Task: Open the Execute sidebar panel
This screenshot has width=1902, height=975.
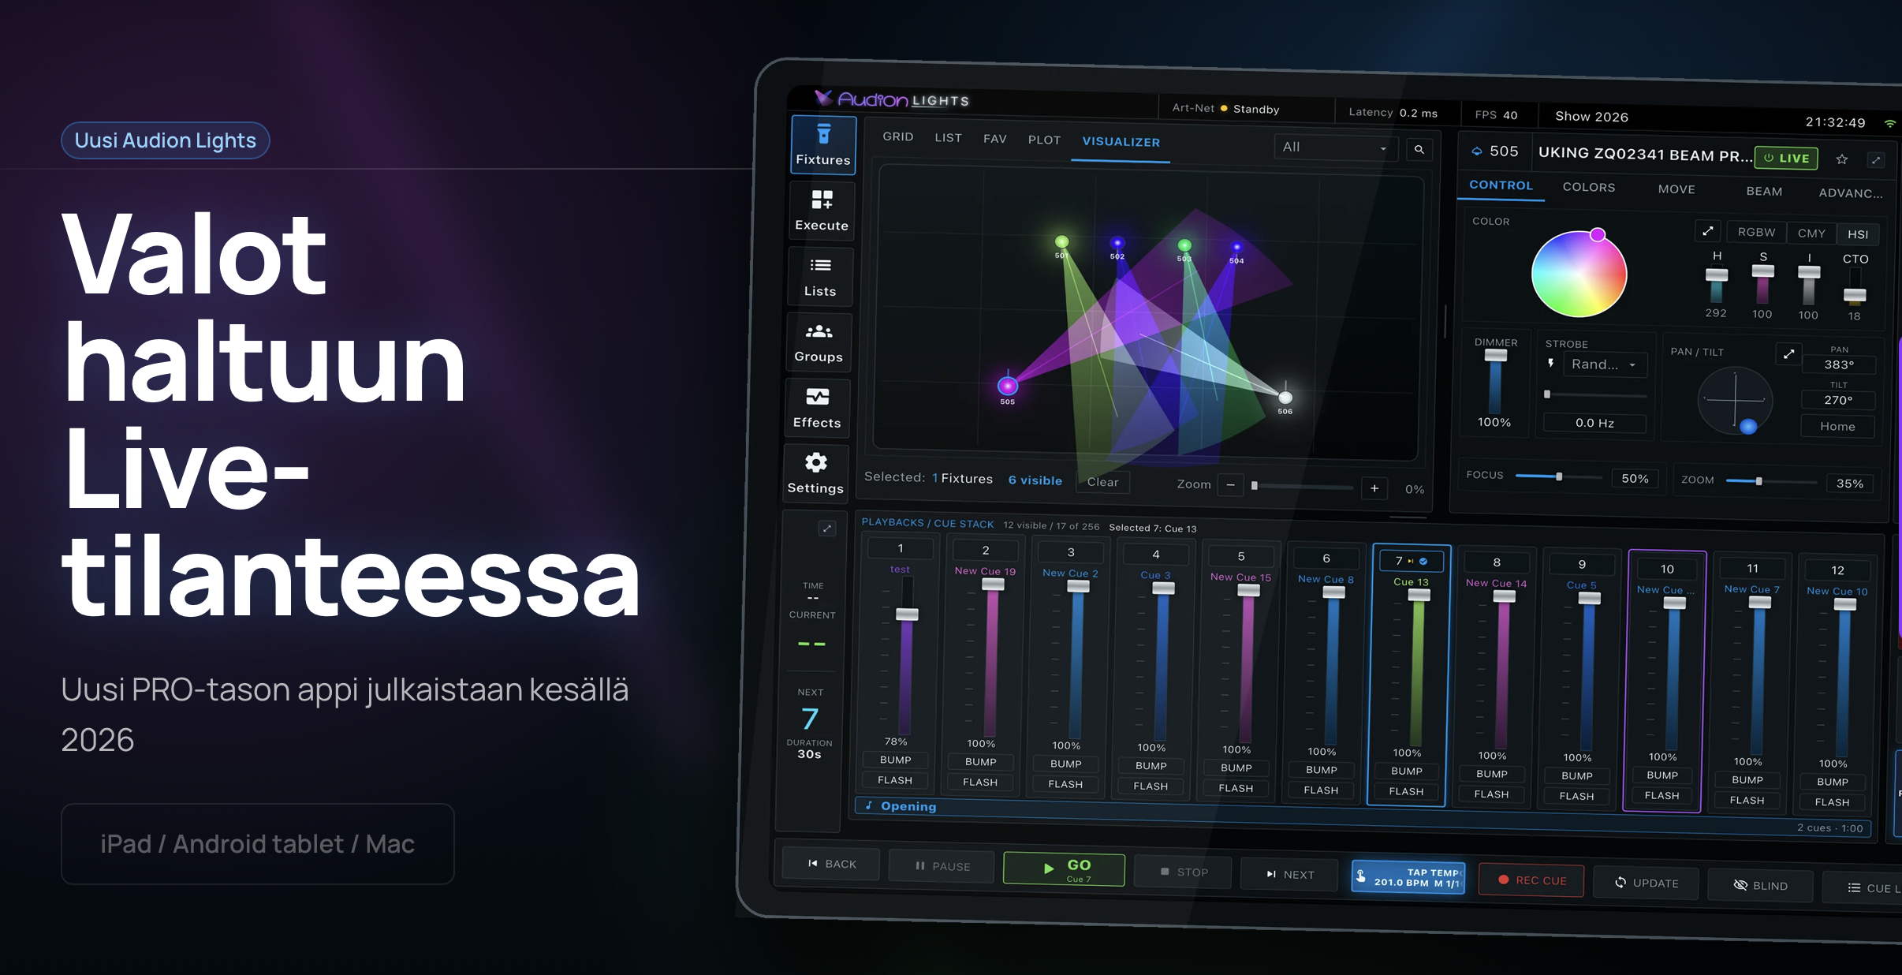Action: (822, 211)
